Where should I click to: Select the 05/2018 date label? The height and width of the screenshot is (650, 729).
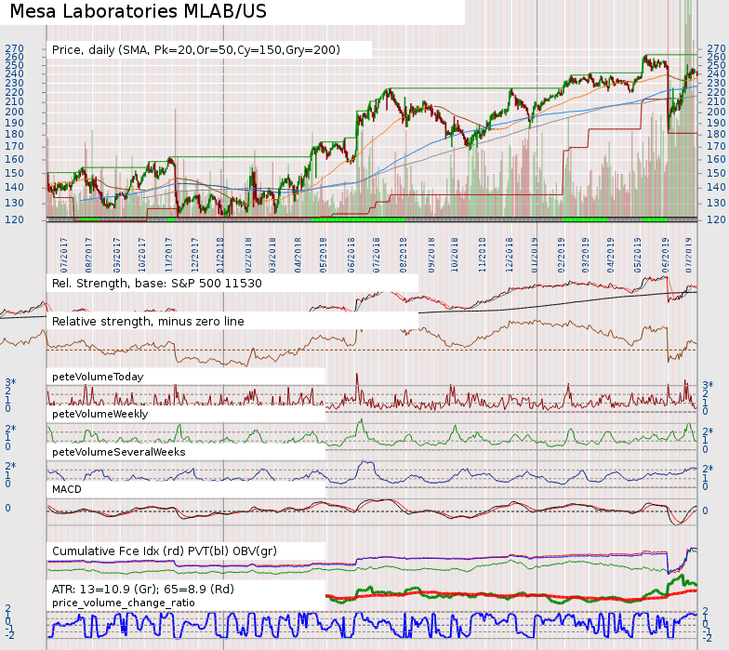pyautogui.click(x=324, y=255)
